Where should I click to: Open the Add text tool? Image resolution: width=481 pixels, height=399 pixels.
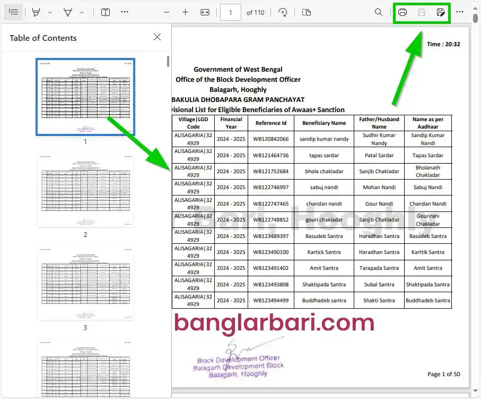pyautogui.click(x=105, y=12)
